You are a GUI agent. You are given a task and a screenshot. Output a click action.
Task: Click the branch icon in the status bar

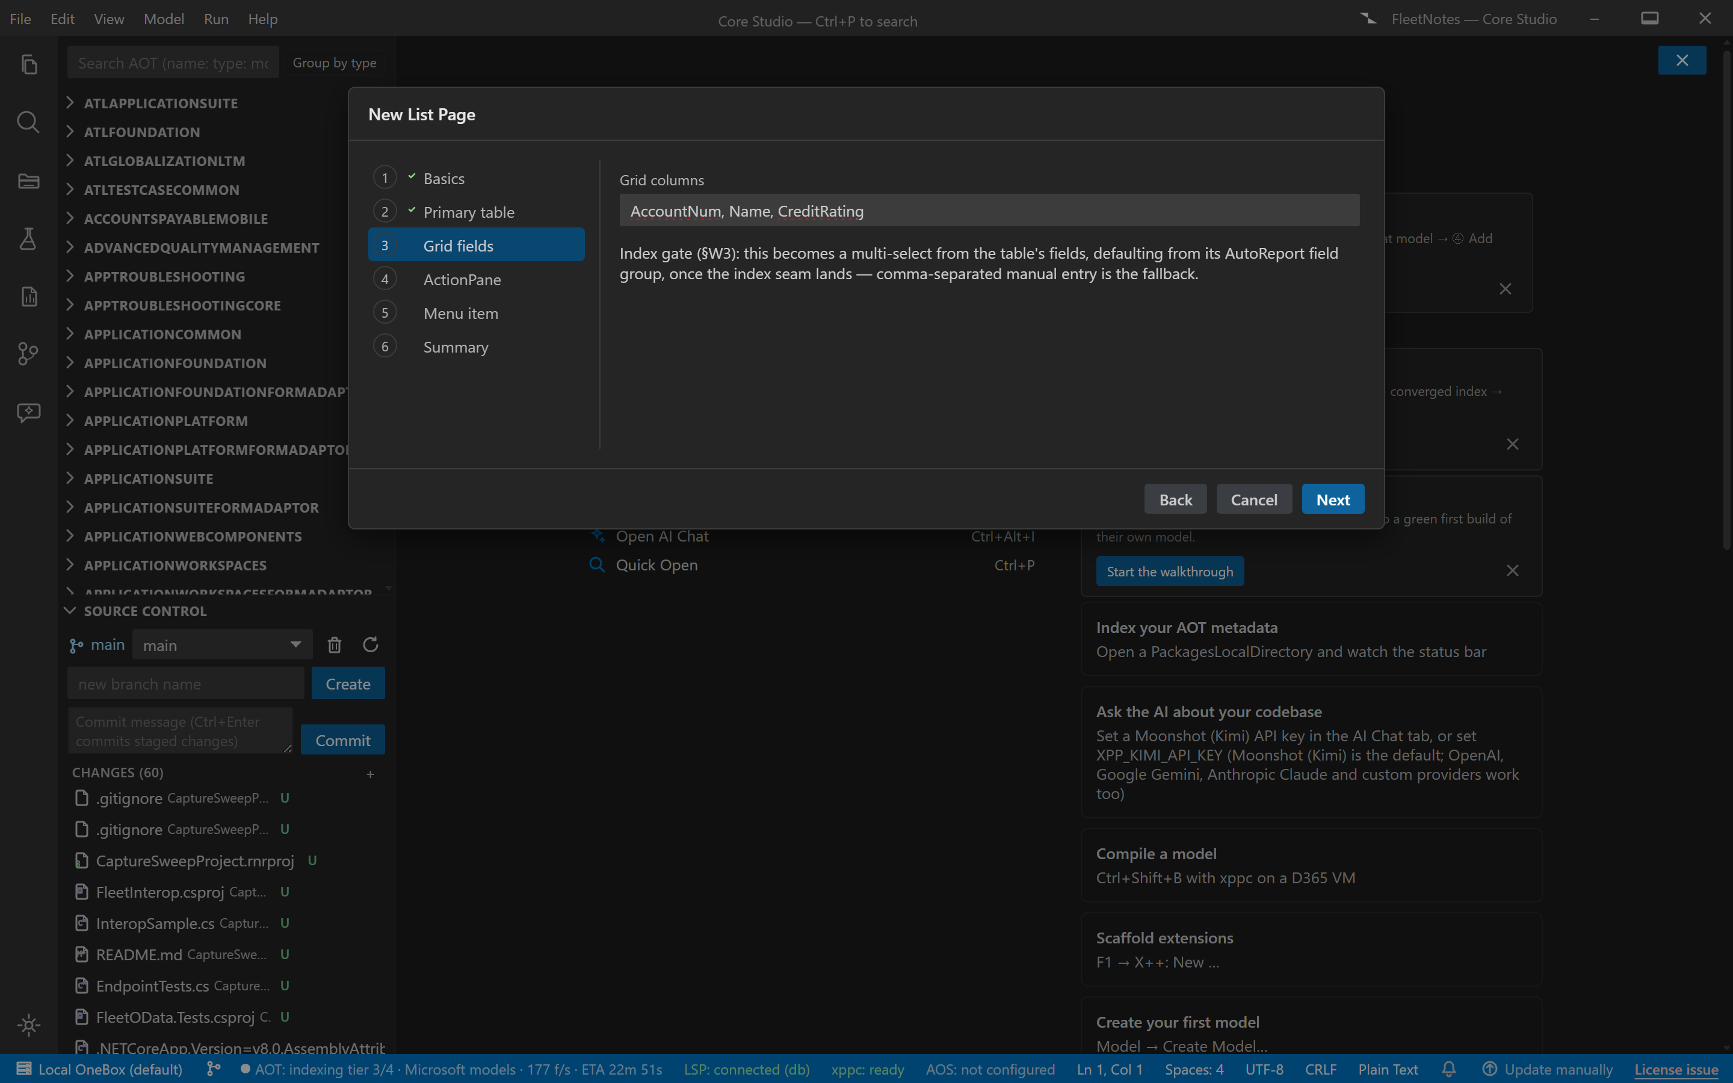pos(214,1069)
